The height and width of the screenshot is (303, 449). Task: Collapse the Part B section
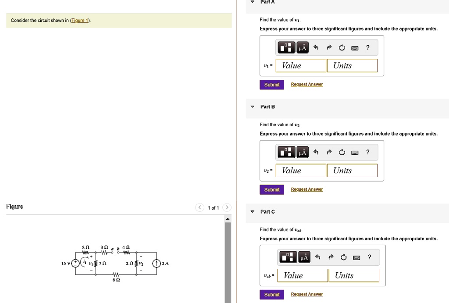click(252, 106)
